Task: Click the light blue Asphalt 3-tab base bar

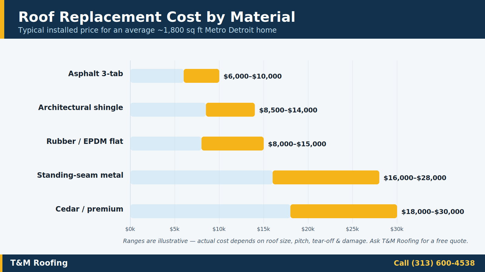Action: 157,76
